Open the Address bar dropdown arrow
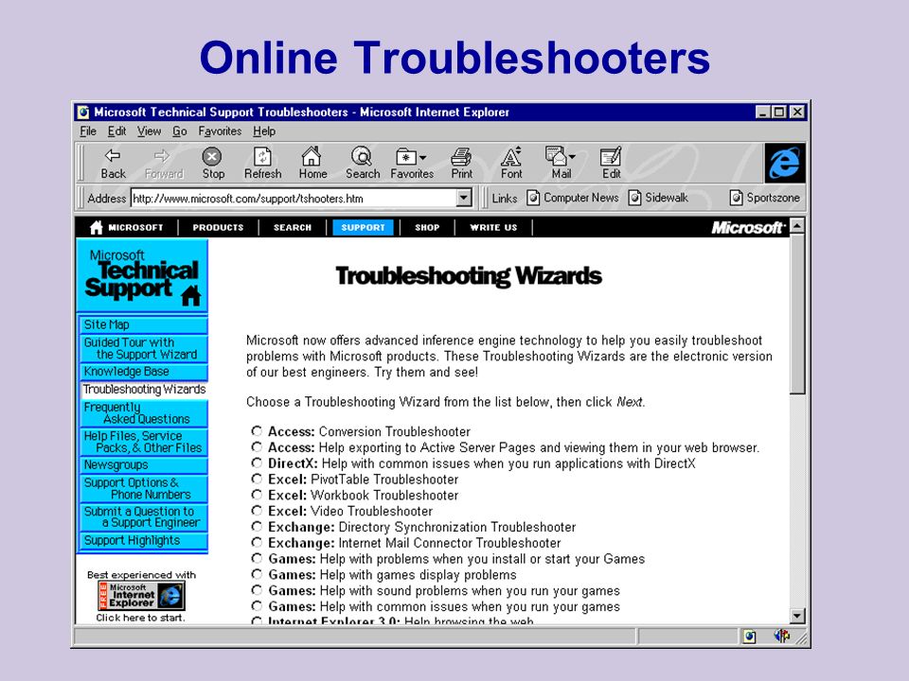 464,198
